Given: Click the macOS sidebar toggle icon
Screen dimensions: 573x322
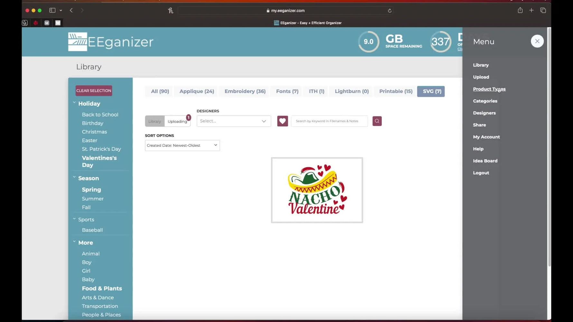Looking at the screenshot, I should 52,10.
